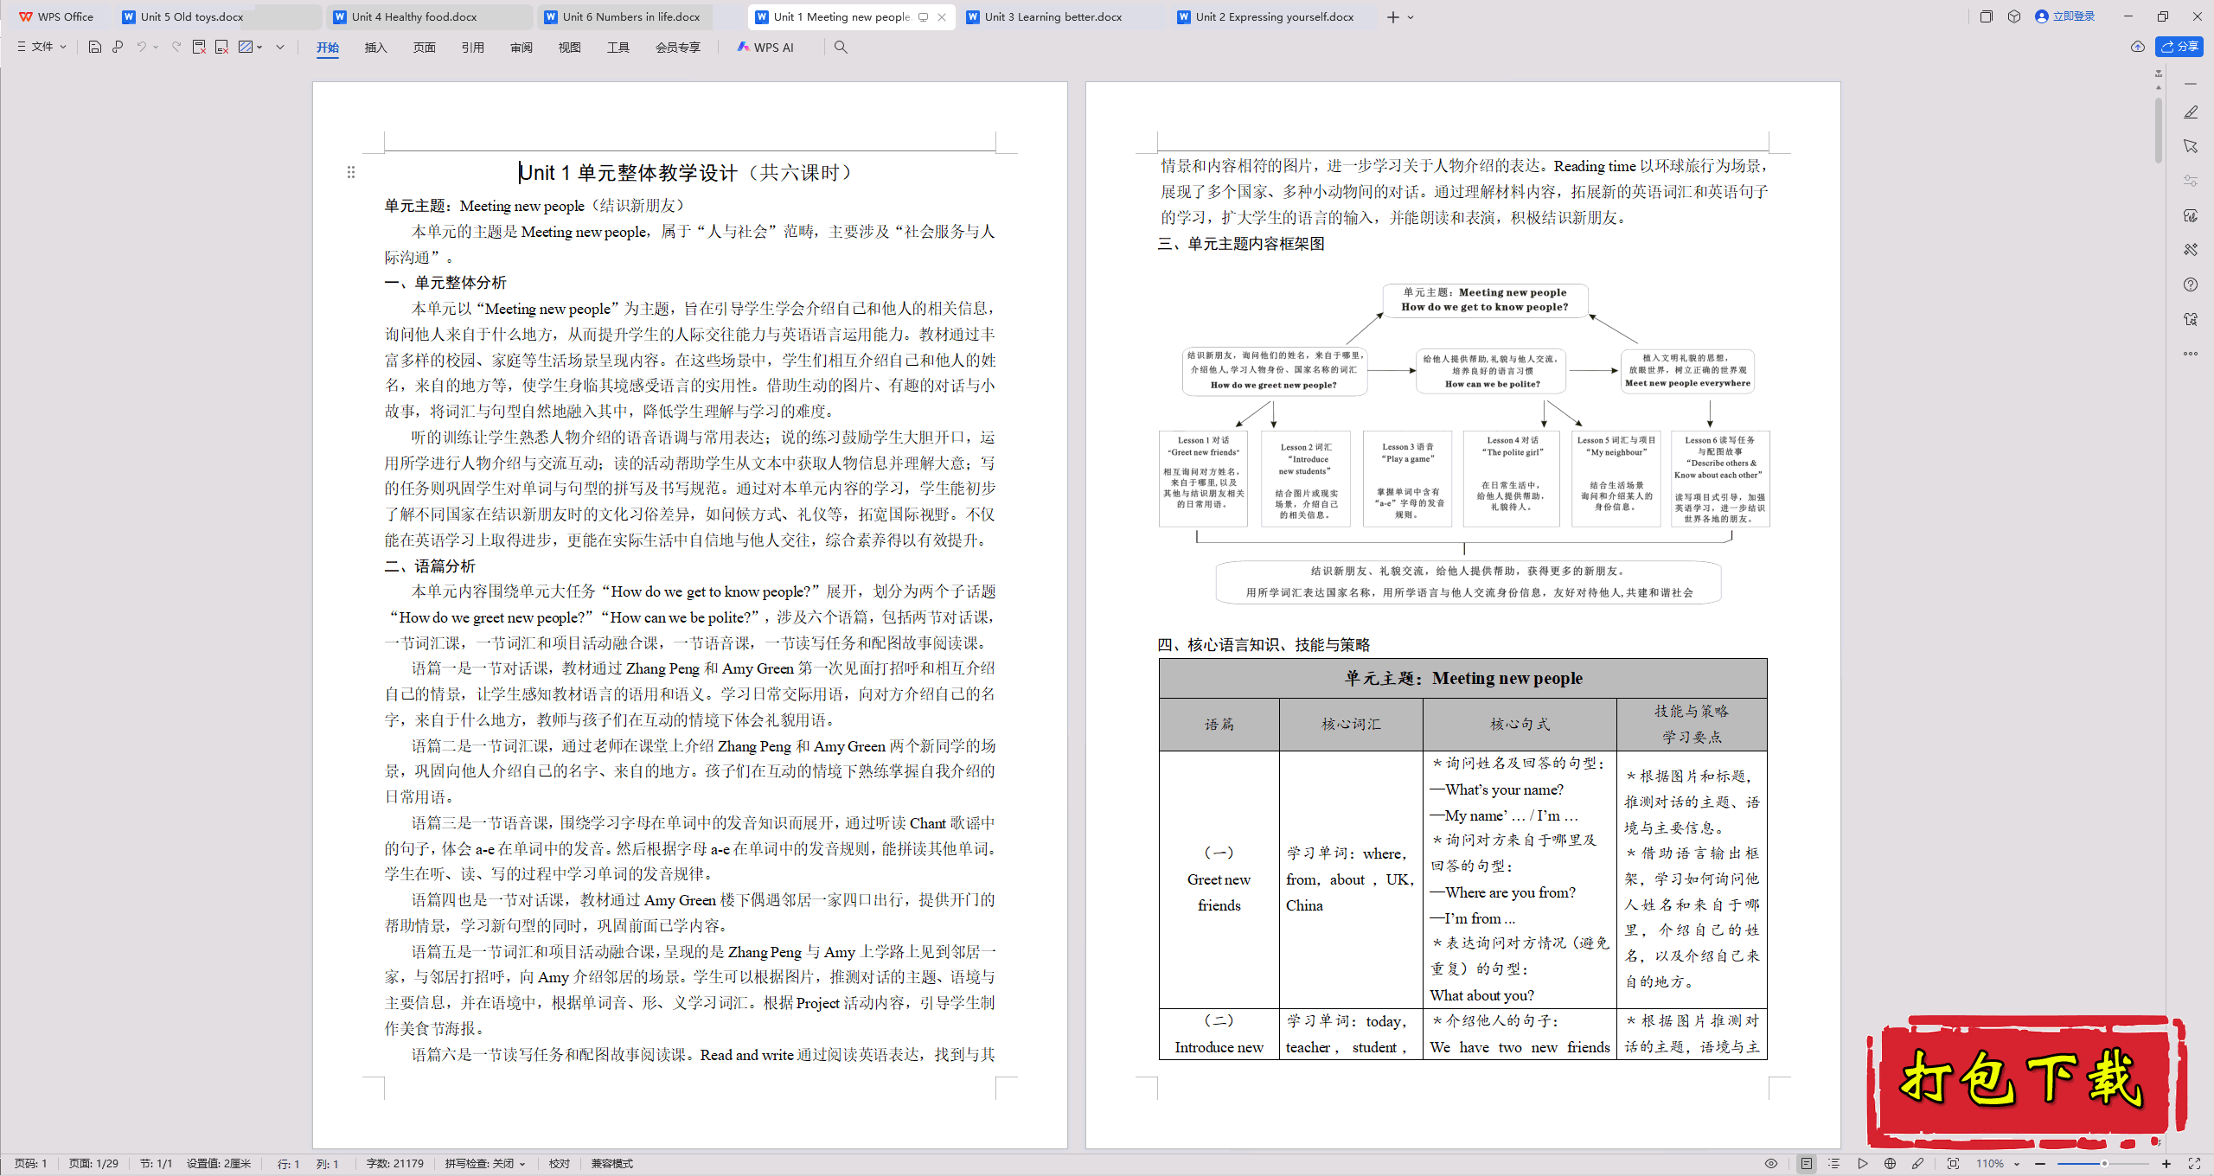The width and height of the screenshot is (2214, 1176).
Task: Open the WPS AI button
Action: pyautogui.click(x=765, y=48)
